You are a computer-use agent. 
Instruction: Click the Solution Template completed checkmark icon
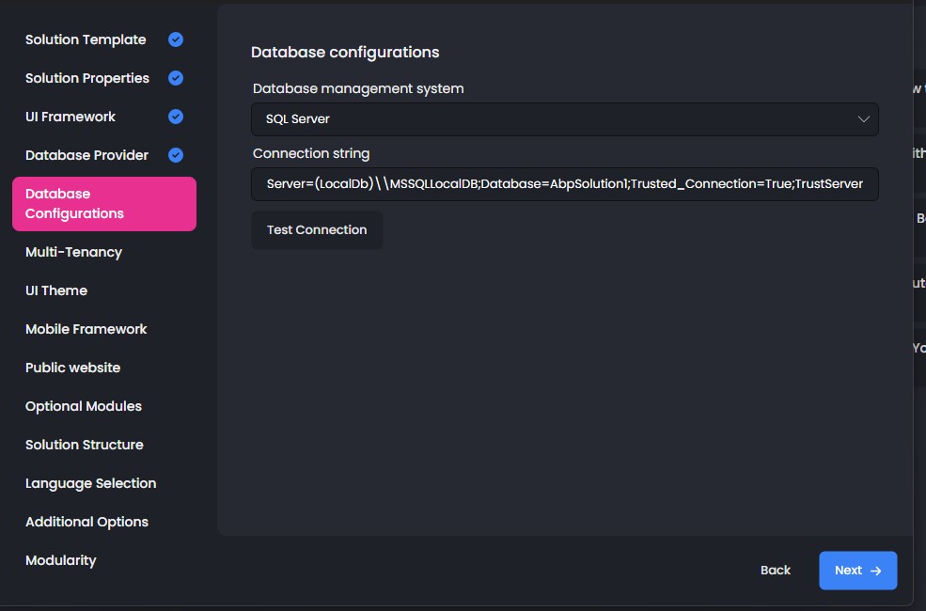point(176,39)
